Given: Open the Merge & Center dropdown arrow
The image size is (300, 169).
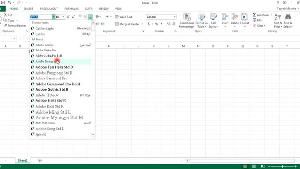Looking at the screenshot, I should (x=142, y=24).
